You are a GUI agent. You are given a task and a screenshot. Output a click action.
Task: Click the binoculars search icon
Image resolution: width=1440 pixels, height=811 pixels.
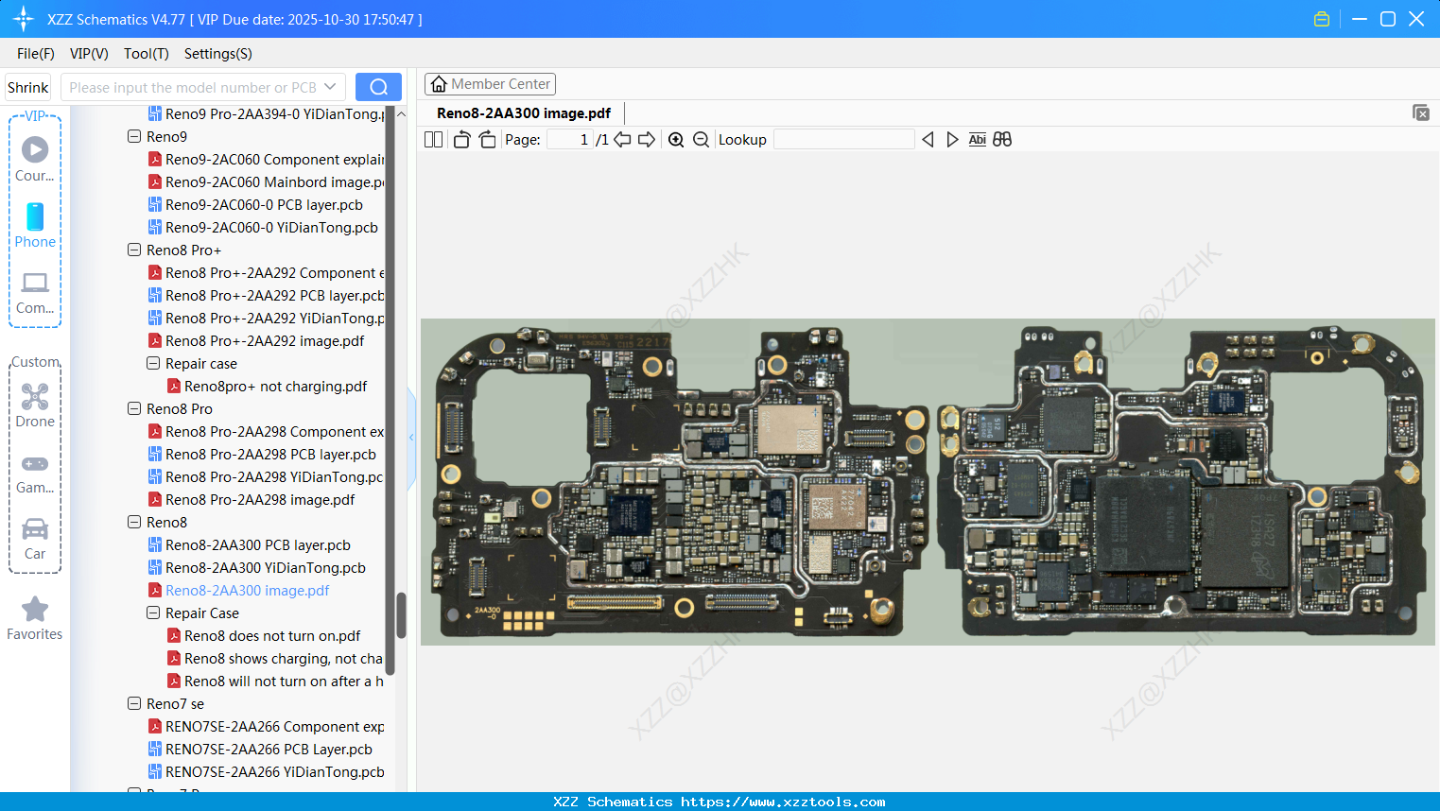[1002, 140]
